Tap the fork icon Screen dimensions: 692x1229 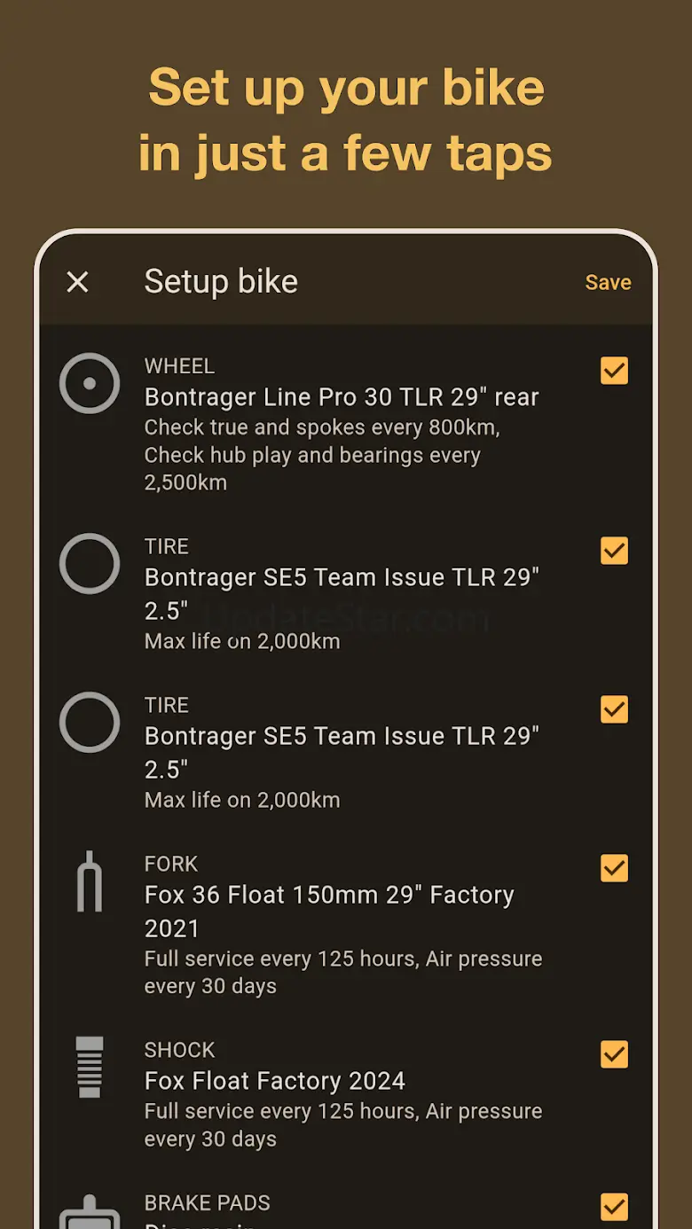(90, 881)
